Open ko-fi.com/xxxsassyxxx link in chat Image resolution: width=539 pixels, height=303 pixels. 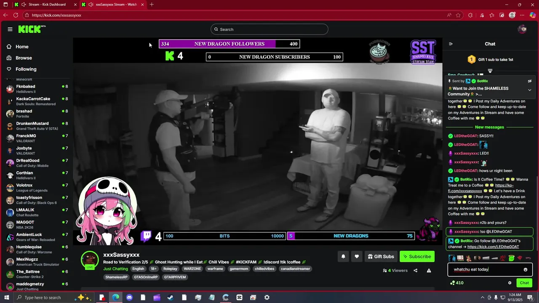[481, 188]
